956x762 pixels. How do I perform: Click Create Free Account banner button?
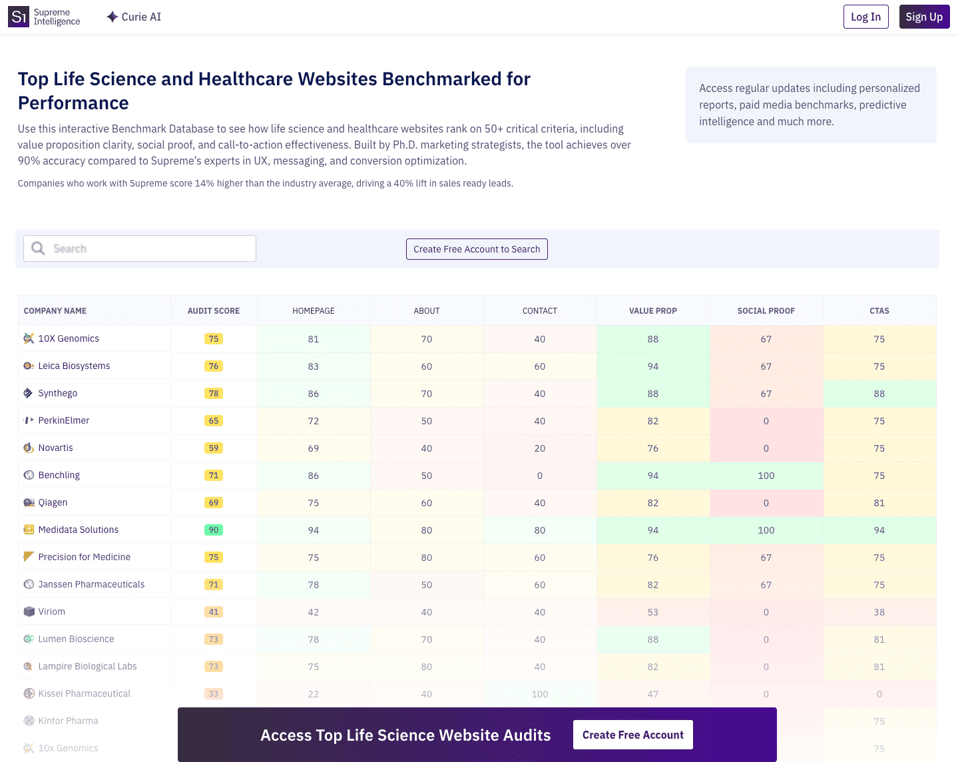click(x=632, y=735)
